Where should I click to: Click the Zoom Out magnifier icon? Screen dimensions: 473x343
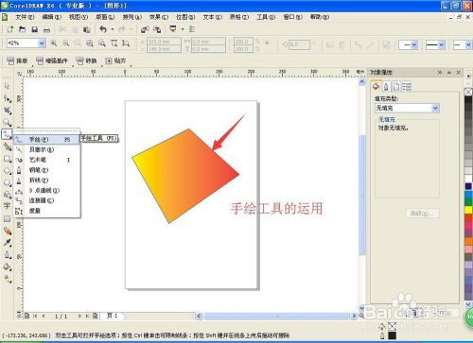(x=65, y=43)
